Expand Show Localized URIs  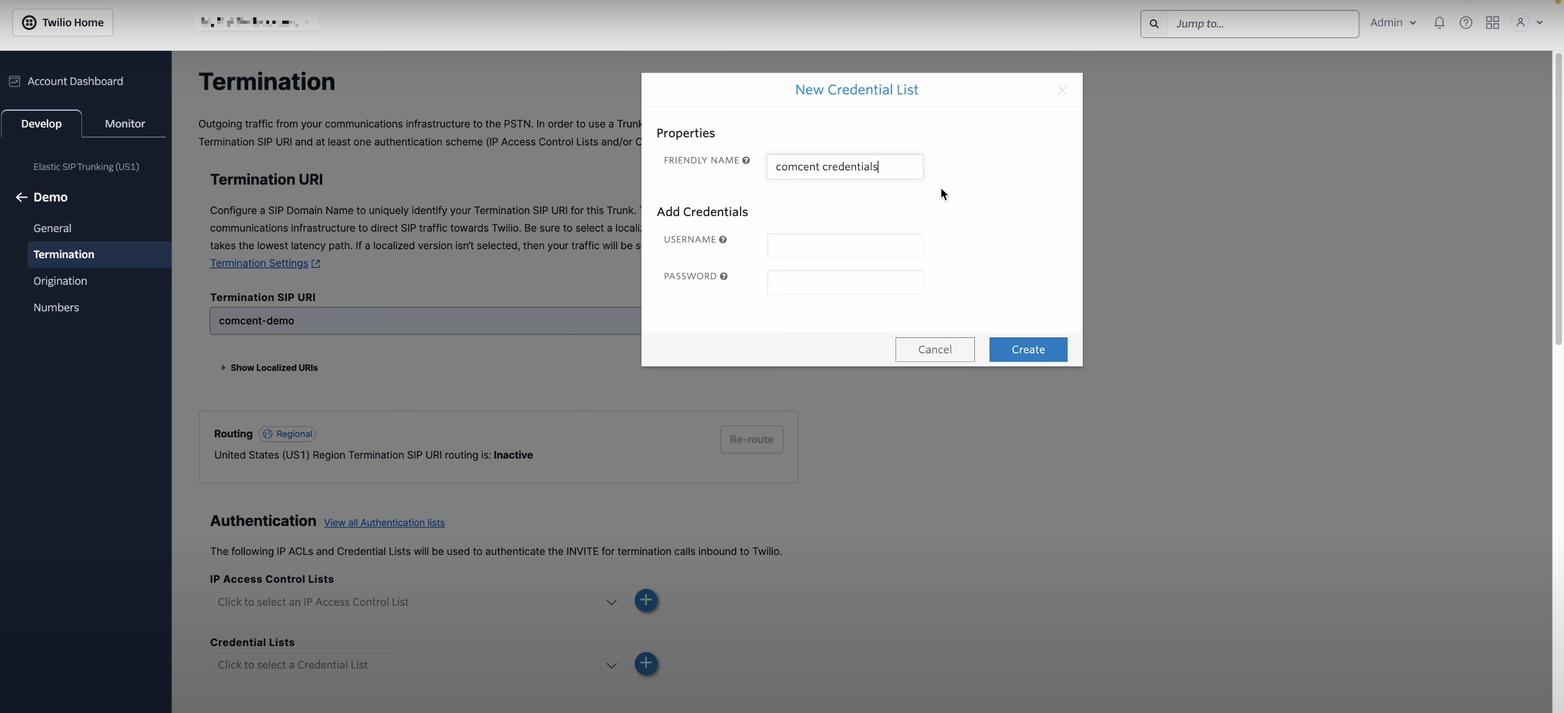click(270, 368)
